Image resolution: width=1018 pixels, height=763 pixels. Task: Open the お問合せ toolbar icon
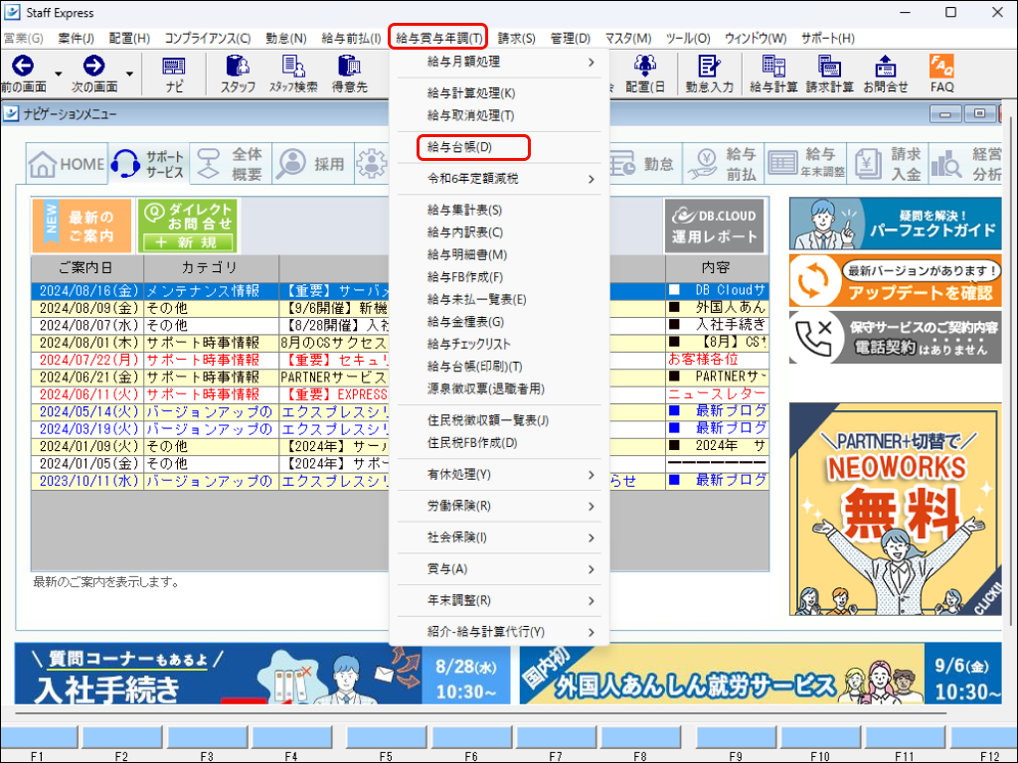(x=886, y=74)
